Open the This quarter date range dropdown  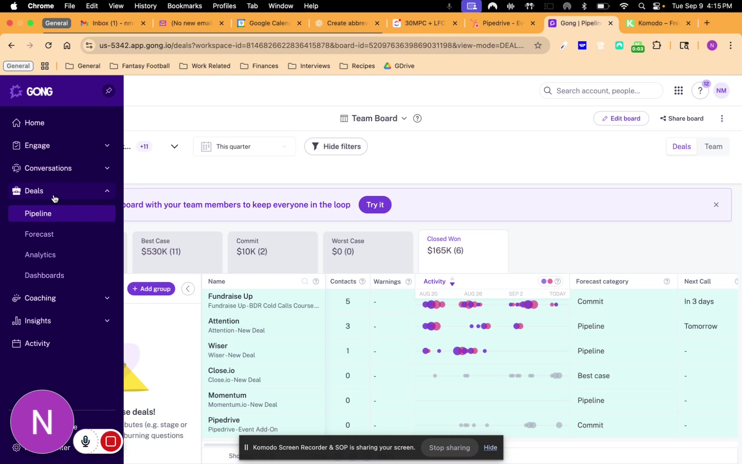pyautogui.click(x=244, y=147)
